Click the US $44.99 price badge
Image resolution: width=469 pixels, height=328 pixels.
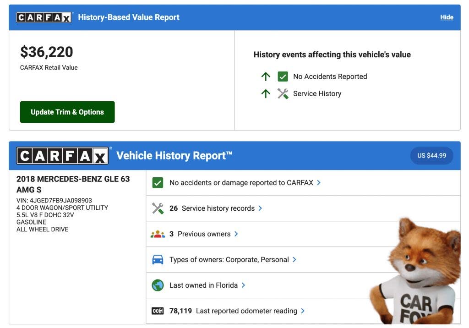click(431, 156)
